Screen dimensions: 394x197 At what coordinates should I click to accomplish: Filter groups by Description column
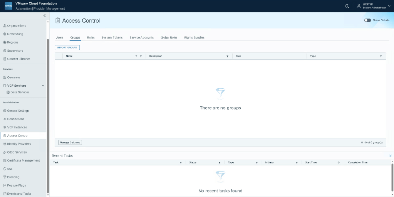point(227,56)
